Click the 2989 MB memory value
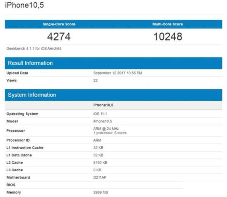Screen dimensions: 227x197 pos(100,192)
